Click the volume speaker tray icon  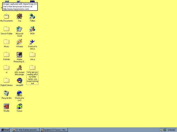[161, 130]
